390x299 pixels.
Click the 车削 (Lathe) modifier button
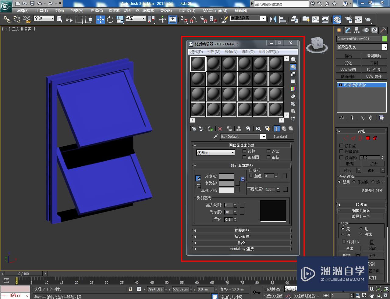click(374, 63)
